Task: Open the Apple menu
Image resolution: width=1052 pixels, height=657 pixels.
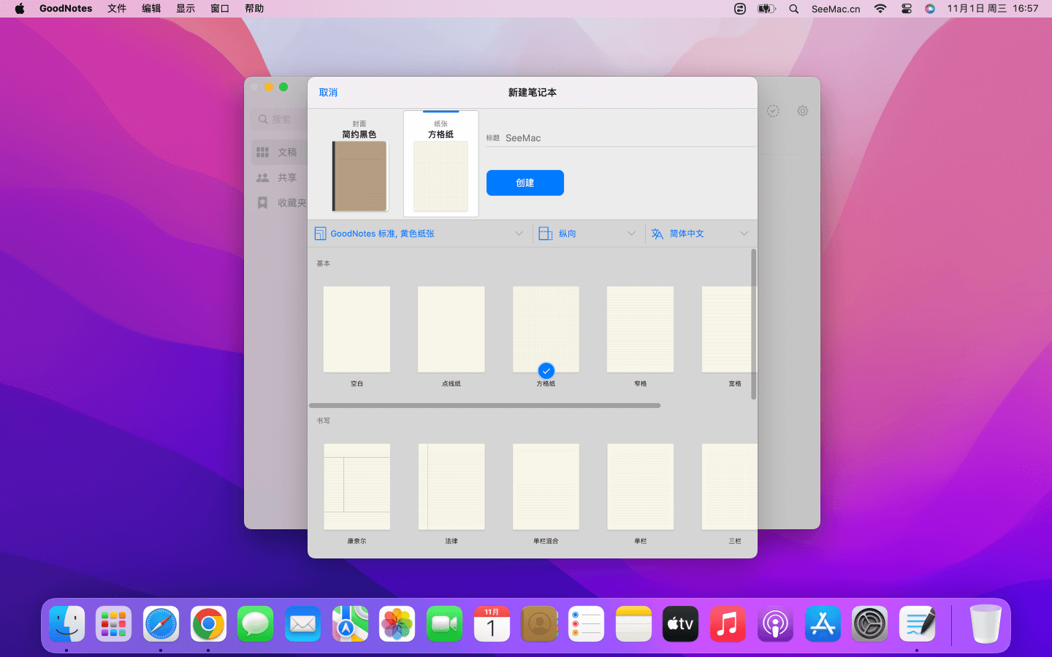Action: pyautogui.click(x=20, y=9)
